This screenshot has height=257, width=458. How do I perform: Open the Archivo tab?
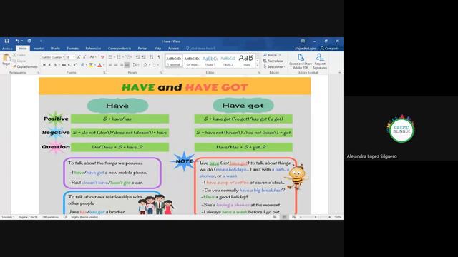pyautogui.click(x=7, y=49)
